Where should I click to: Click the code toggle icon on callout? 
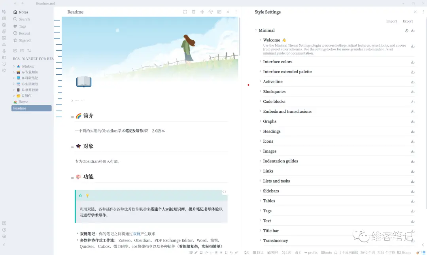click(x=225, y=192)
